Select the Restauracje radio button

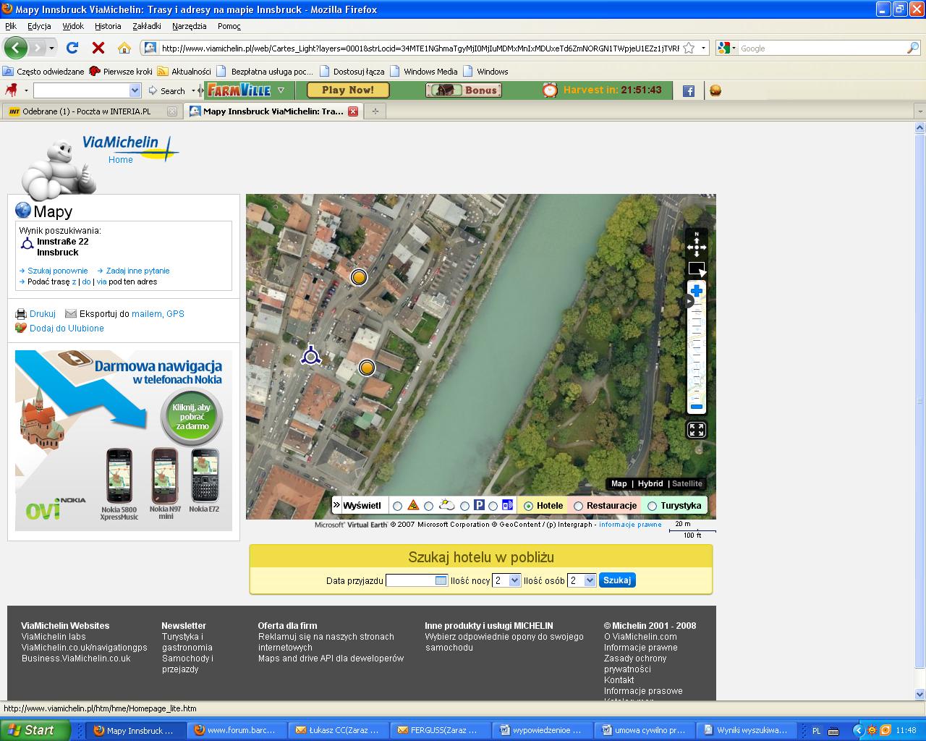pyautogui.click(x=579, y=506)
